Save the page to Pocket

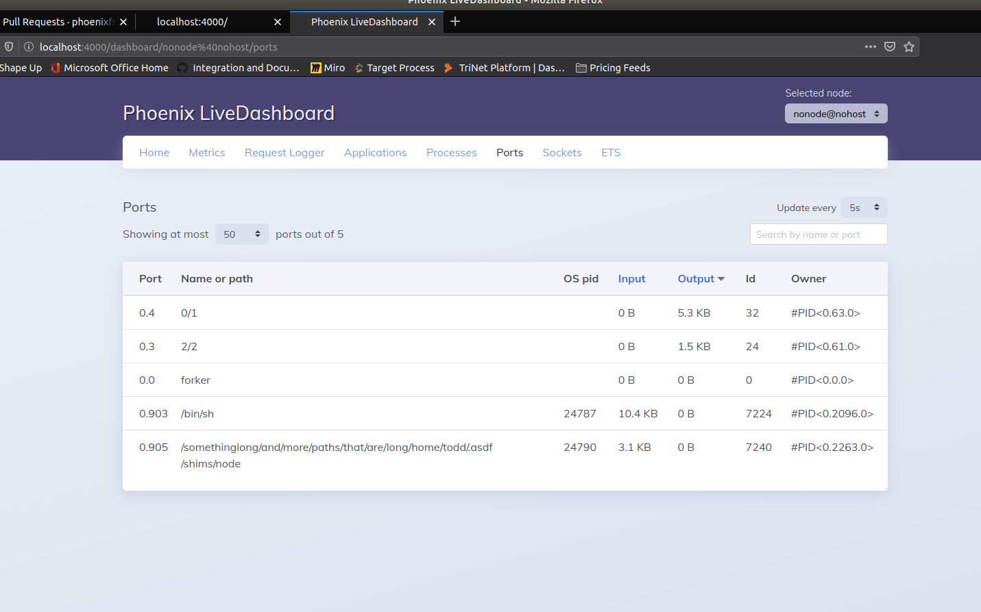tap(889, 47)
